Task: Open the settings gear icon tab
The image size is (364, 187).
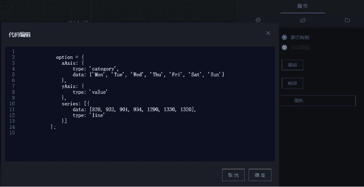Action: click(x=258, y=20)
